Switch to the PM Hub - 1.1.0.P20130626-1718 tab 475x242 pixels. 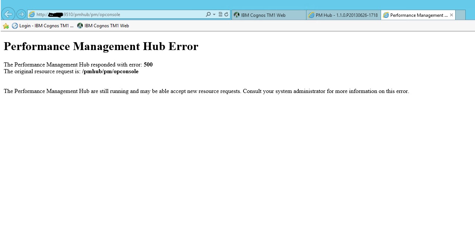click(343, 15)
